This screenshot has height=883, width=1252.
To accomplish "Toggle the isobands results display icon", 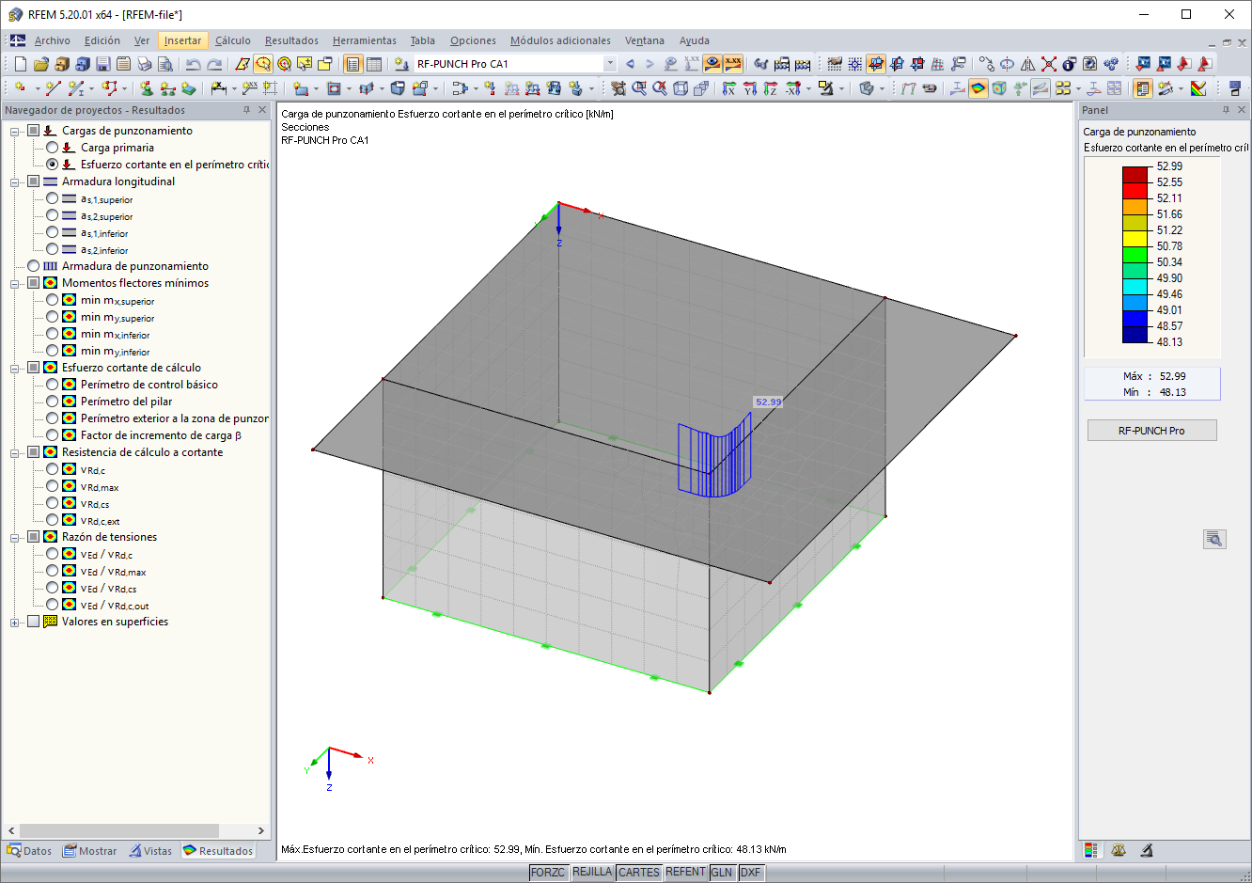I will tap(978, 88).
